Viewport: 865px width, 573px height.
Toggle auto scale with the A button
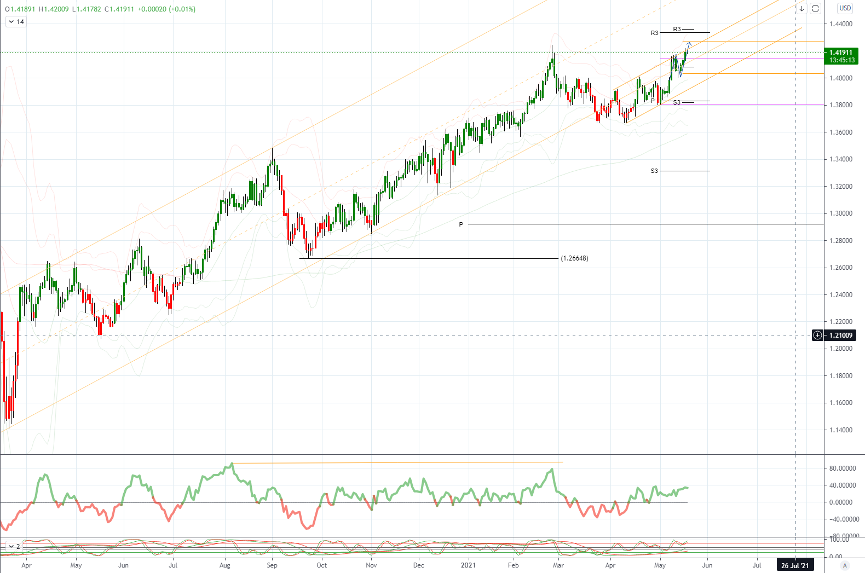pyautogui.click(x=845, y=565)
